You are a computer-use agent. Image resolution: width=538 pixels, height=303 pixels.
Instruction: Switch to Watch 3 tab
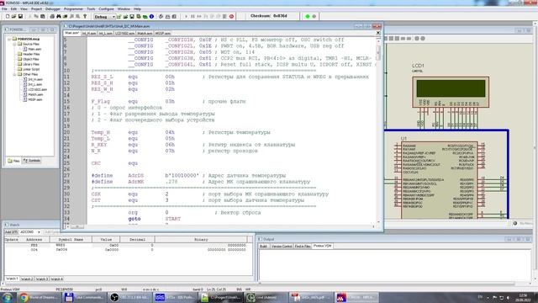41,279
